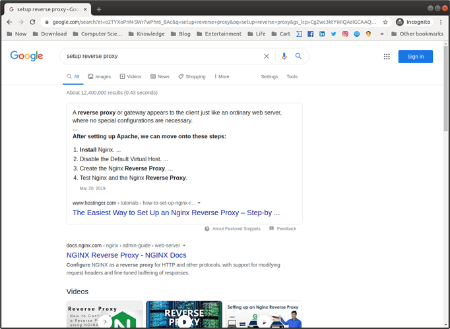Open the More search filters dropdown
This screenshot has height=329, width=450.
(221, 77)
